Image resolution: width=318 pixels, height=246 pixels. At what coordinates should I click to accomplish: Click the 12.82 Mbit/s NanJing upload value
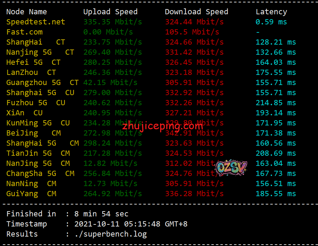pyautogui.click(x=110, y=163)
